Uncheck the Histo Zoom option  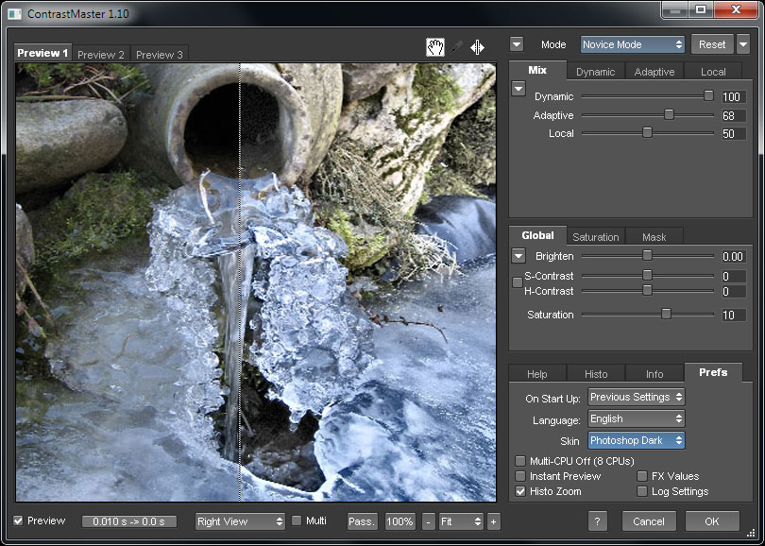coord(520,491)
